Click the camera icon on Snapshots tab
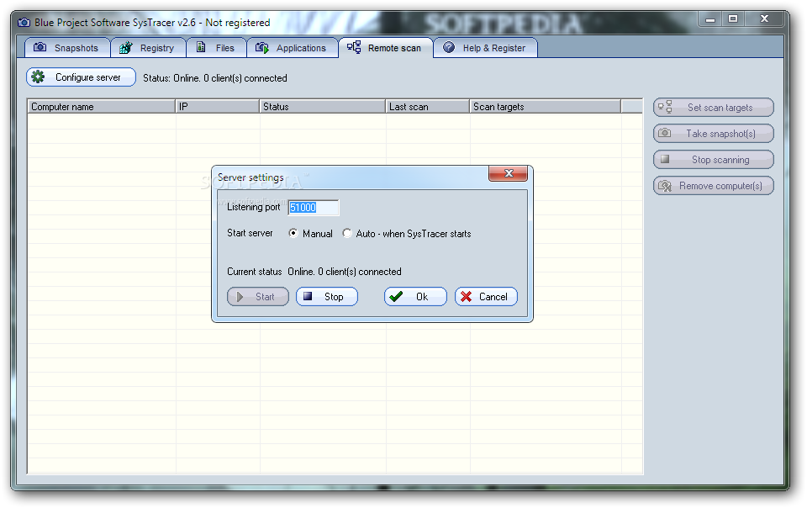 click(x=40, y=47)
